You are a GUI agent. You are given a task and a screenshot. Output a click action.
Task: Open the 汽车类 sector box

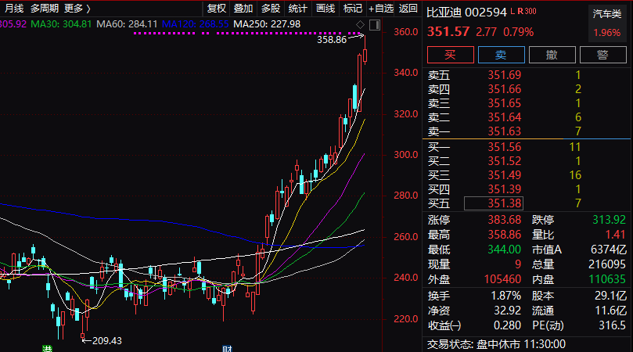pyautogui.click(x=606, y=23)
